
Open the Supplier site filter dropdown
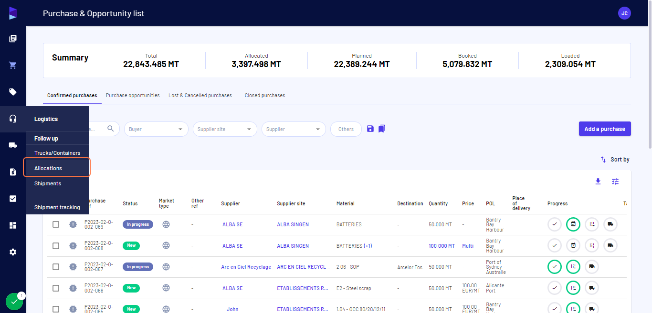225,129
